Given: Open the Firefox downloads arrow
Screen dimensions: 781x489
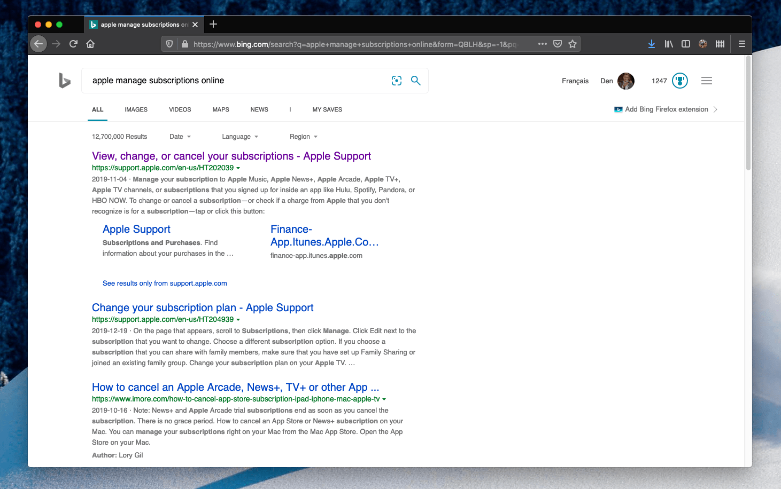Looking at the screenshot, I should click(x=652, y=44).
